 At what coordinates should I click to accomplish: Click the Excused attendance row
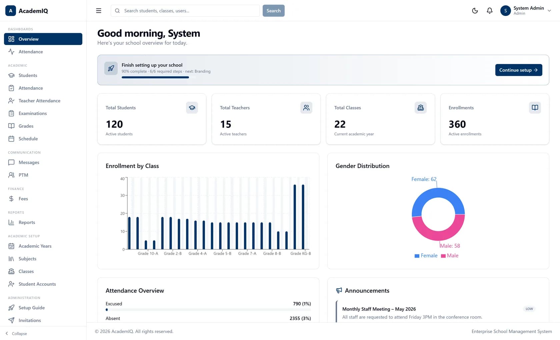click(208, 306)
